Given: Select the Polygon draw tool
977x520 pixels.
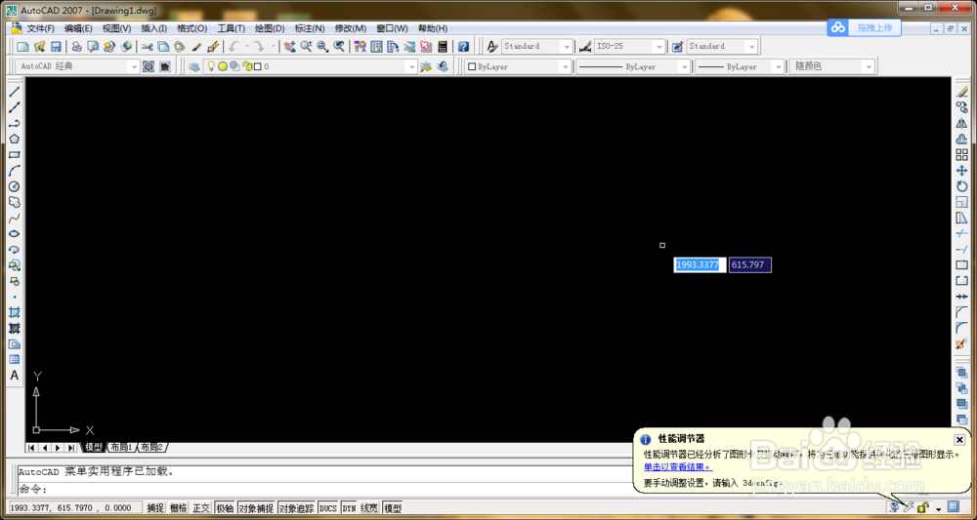Looking at the screenshot, I should click(15, 139).
